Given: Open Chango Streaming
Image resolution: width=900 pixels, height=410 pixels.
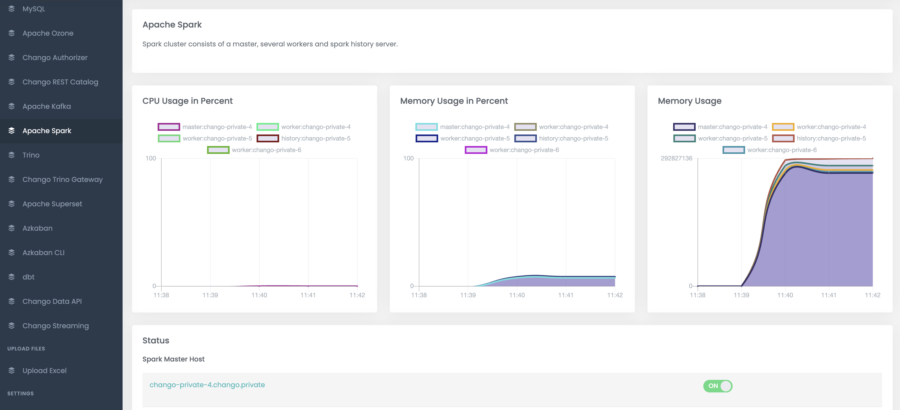Looking at the screenshot, I should (x=61, y=326).
